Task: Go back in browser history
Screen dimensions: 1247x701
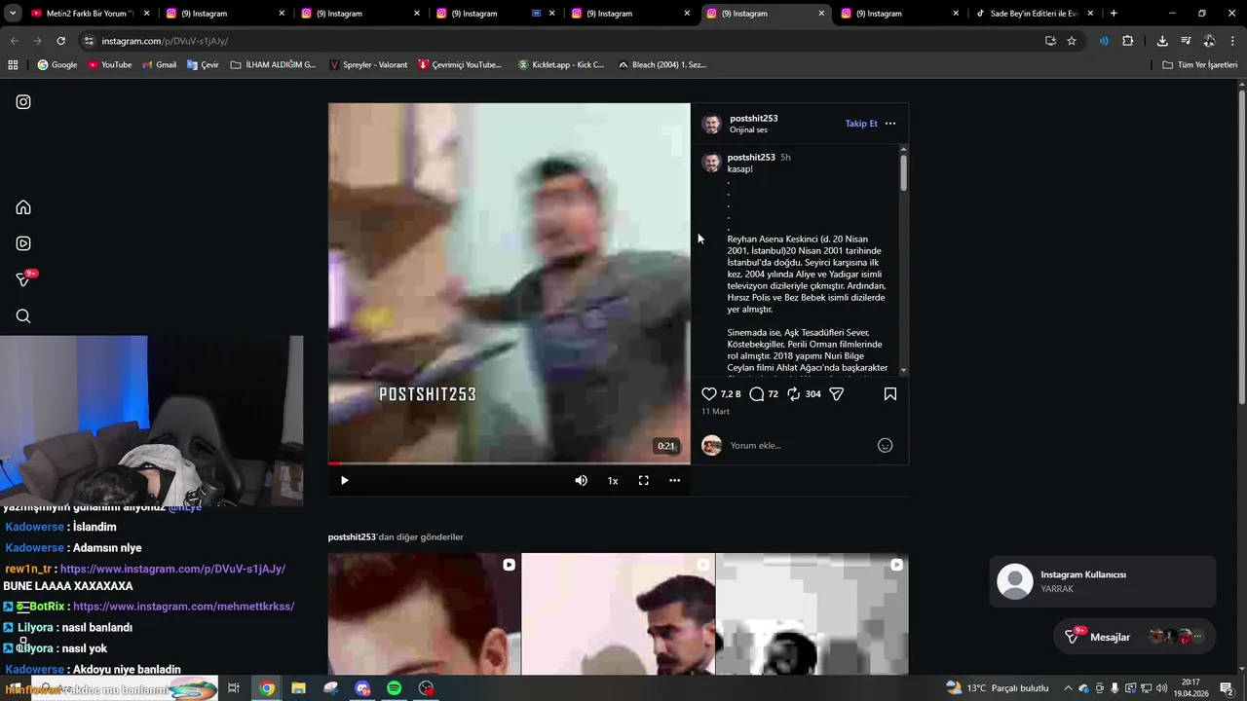Action: (14, 41)
